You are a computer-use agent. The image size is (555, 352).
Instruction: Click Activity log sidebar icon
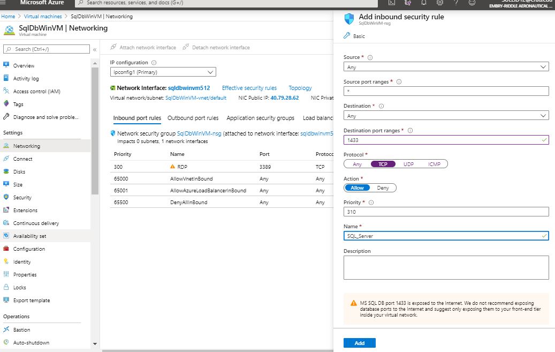coord(6,78)
